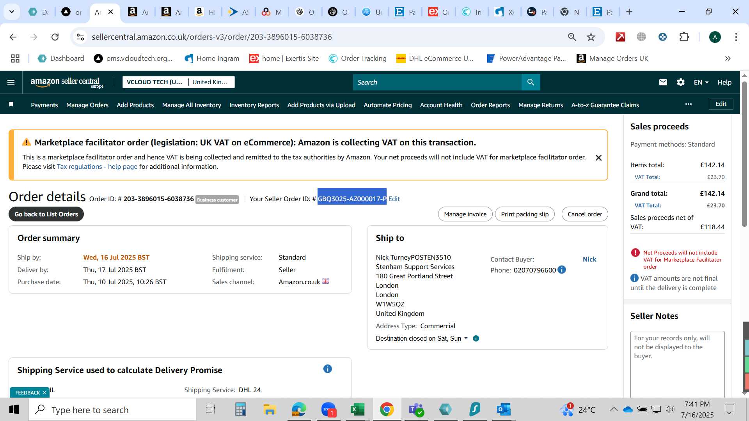Screen dimensions: 749x421
Task: Click the phone number info icon
Action: point(562,270)
